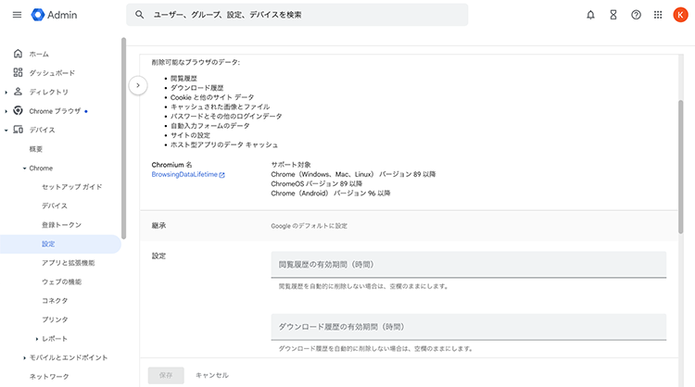Click the external link icon beside BrowsingDataLifetime

tap(222, 175)
